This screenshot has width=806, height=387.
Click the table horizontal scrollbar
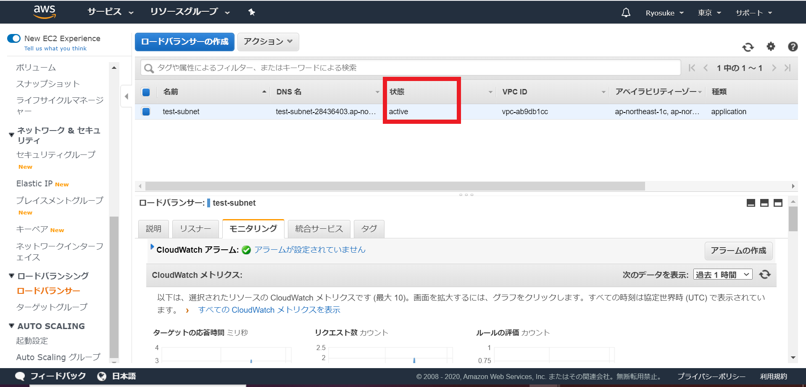tap(395, 186)
